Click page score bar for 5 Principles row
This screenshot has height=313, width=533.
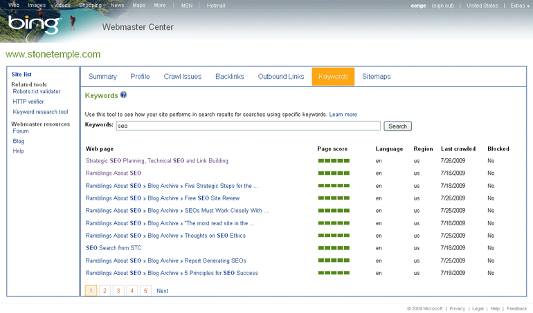coord(334,273)
